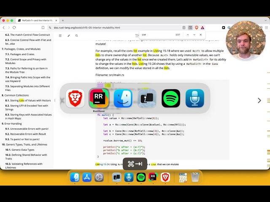Click the site info icon left of the URL
Viewport: 270px width, 202px height.
[50, 27]
